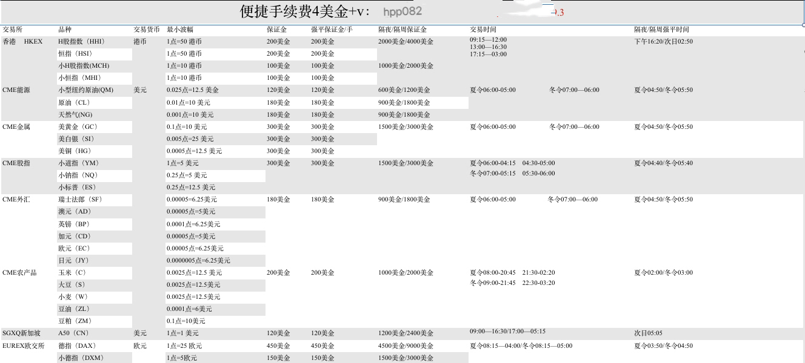Screen dimensions: 805x363
Task: Select the 1200美金/2400美金 overnight margin cell
Action: click(x=406, y=333)
